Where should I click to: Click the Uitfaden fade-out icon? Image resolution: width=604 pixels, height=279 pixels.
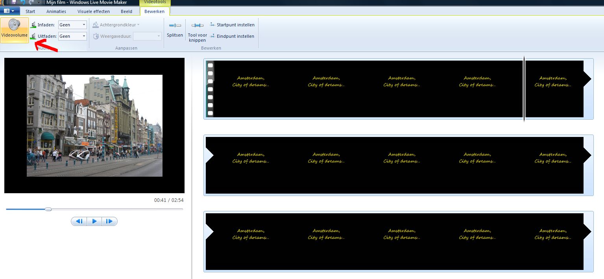click(33, 36)
